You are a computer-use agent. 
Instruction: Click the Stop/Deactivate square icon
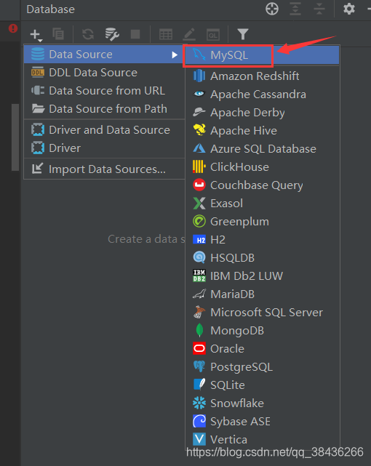(135, 34)
